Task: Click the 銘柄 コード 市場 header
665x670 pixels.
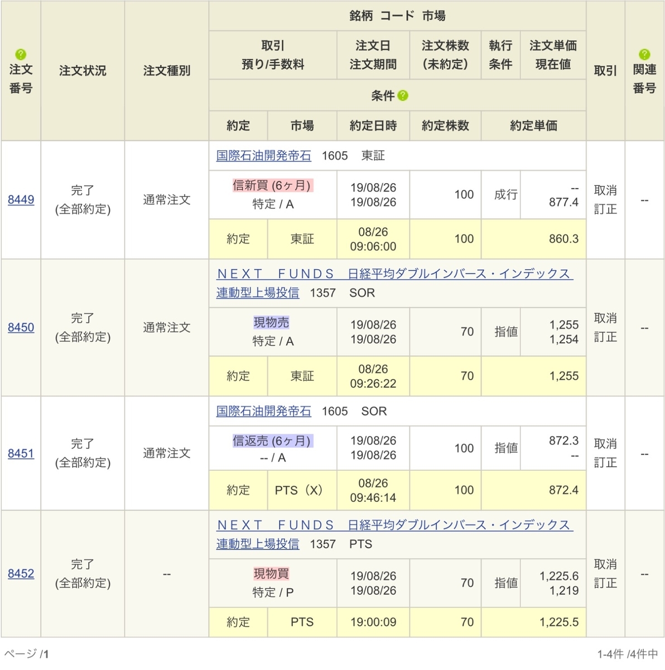Action: click(397, 16)
